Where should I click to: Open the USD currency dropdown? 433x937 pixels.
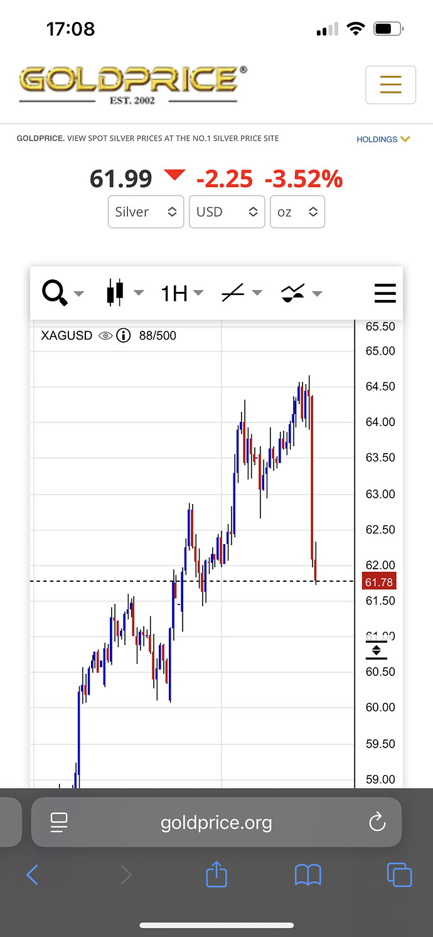tap(227, 211)
